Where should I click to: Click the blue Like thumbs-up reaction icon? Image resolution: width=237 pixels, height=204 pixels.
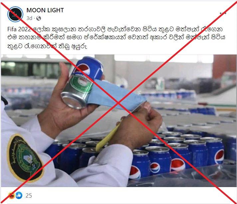tap(19, 195)
